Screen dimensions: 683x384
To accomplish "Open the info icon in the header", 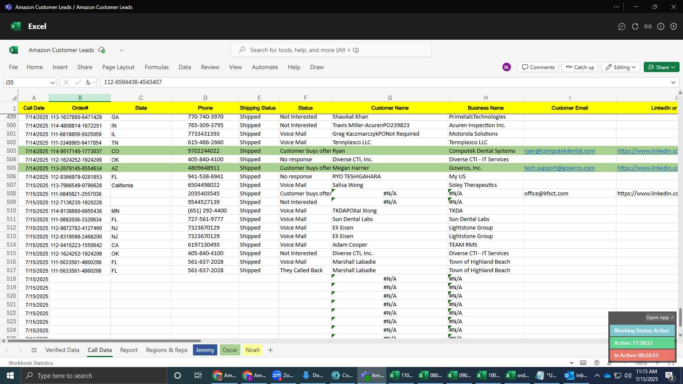I will (661, 26).
